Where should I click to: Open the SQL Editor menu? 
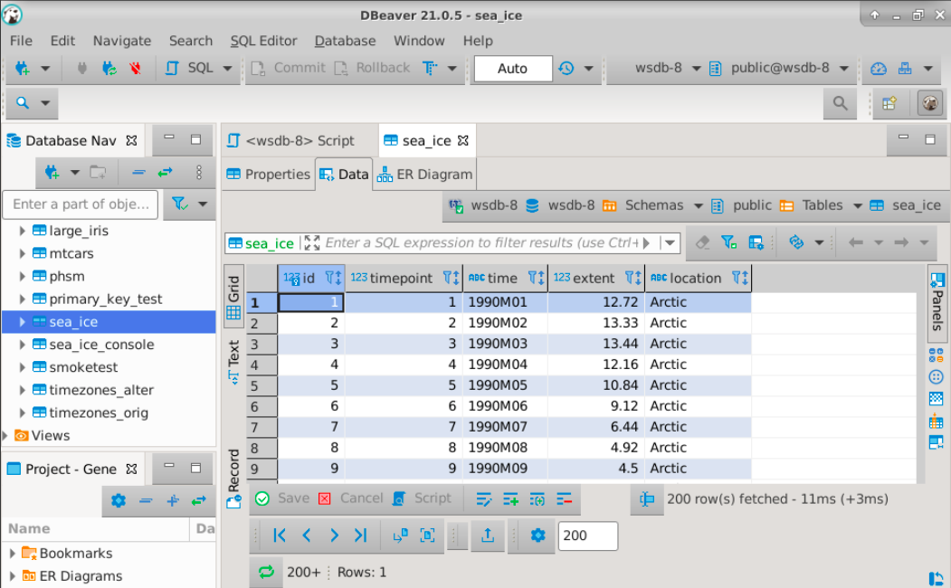tap(263, 41)
